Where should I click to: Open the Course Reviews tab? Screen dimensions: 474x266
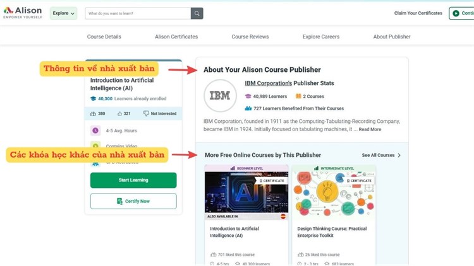tap(250, 37)
